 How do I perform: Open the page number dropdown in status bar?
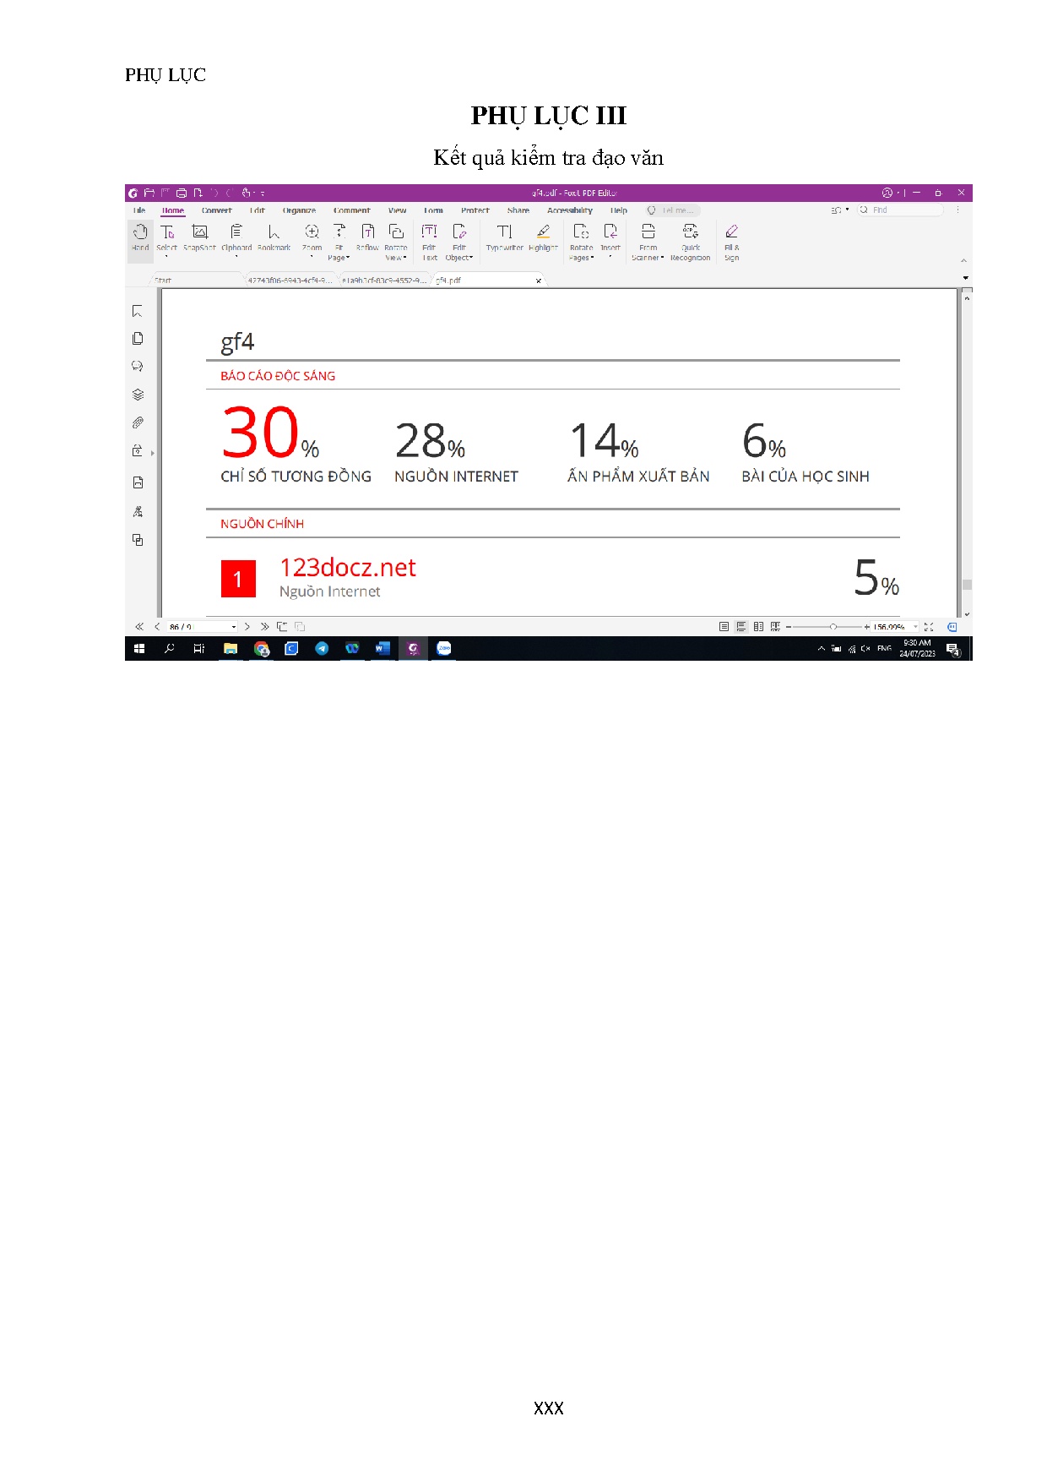tap(234, 627)
